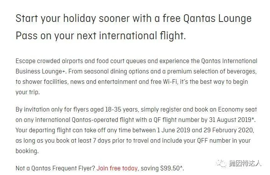Click the Chinese watermark text beside WeChat logo
This screenshot has height=175, width=270.
click(x=245, y=163)
